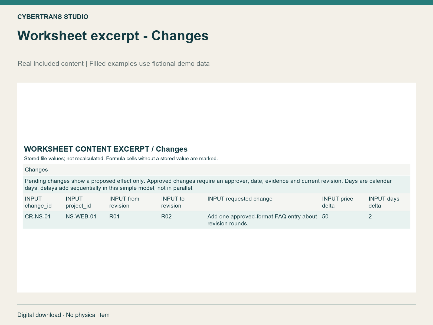Select the INPUT project_id column header

tap(78, 202)
